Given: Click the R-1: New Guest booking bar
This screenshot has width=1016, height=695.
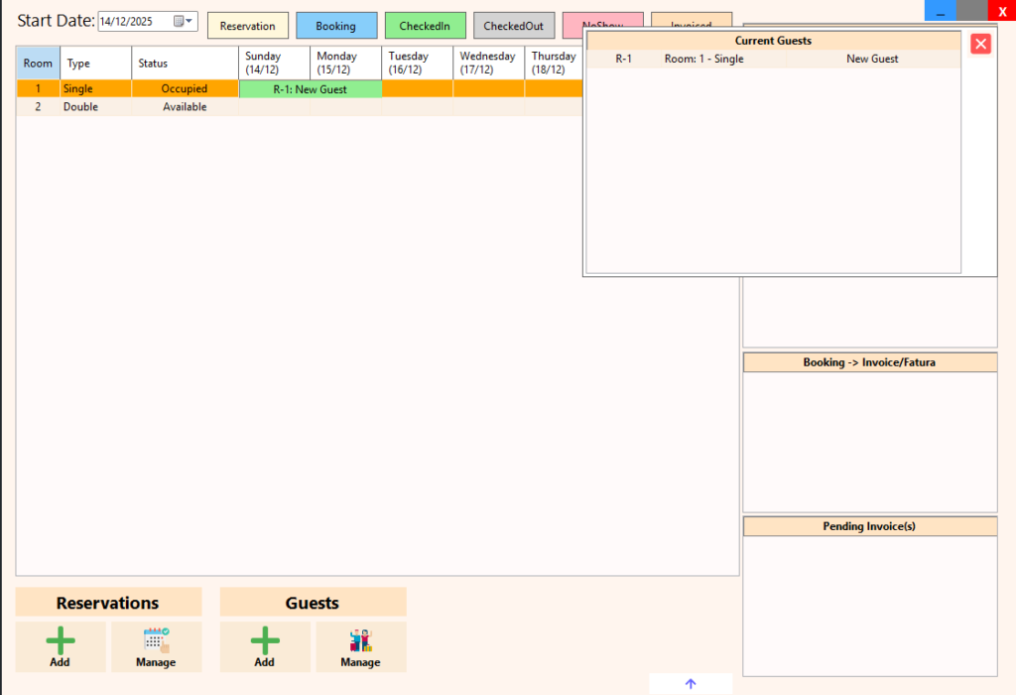Looking at the screenshot, I should (x=310, y=89).
